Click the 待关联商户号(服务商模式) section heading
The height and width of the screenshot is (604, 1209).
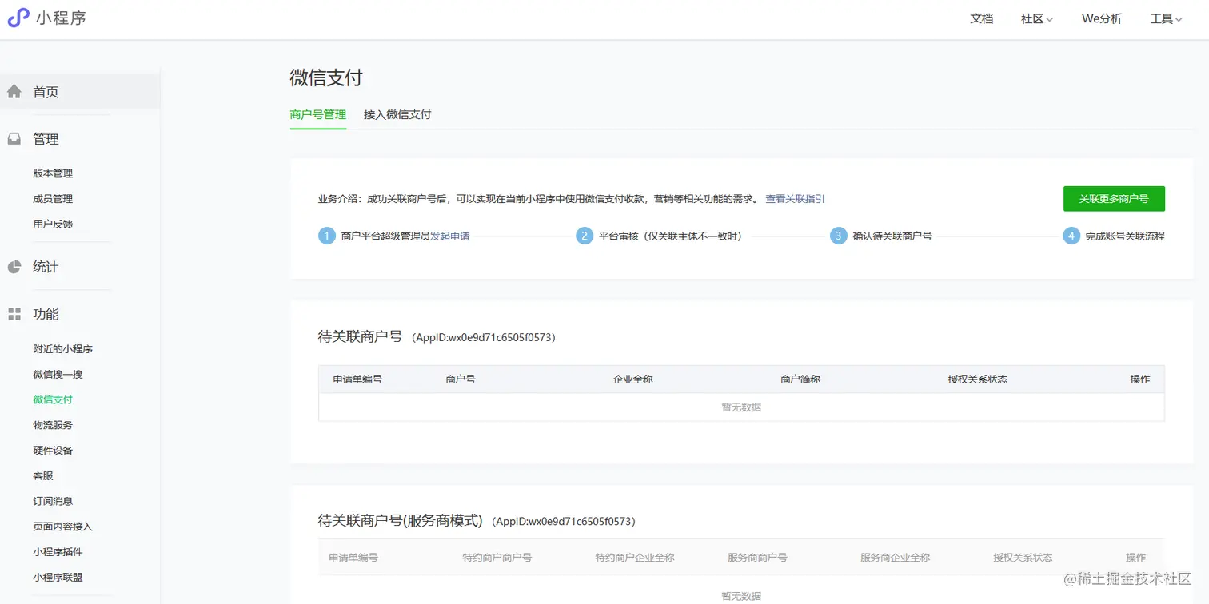click(x=401, y=521)
